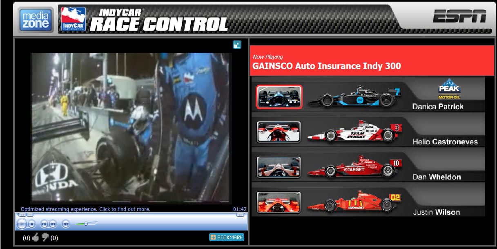Screen dimensions: 497x249
Task: Expand the video to full screen
Action: click(237, 45)
